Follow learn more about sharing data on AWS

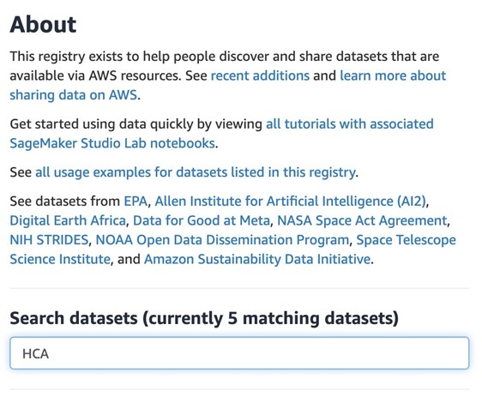click(393, 75)
